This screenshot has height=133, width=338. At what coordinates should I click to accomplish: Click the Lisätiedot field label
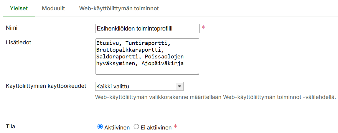click(x=19, y=42)
